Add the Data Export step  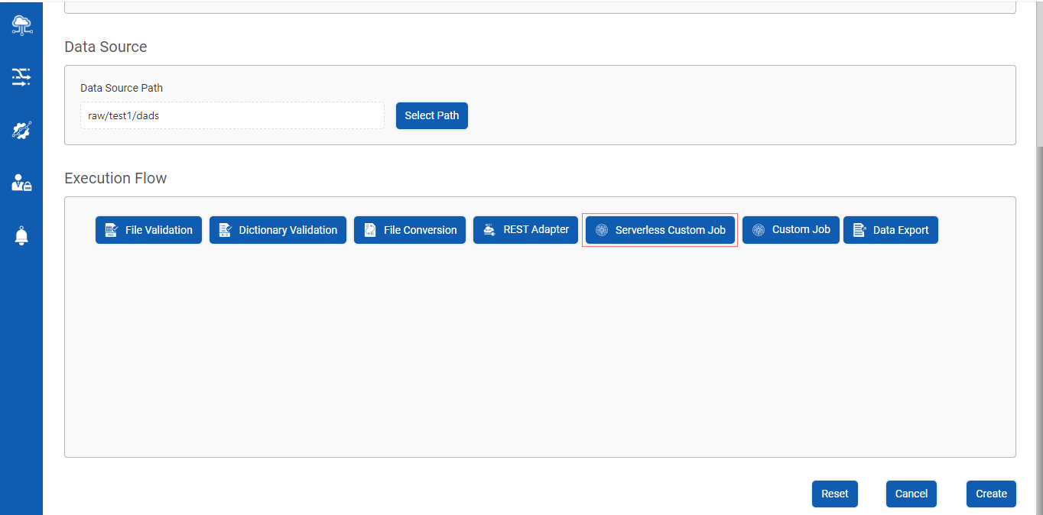[891, 230]
